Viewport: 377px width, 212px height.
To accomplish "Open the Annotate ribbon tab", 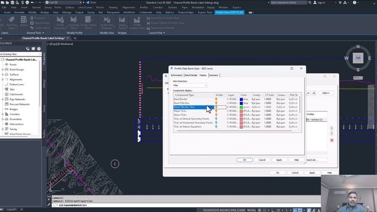I will coord(19,12).
